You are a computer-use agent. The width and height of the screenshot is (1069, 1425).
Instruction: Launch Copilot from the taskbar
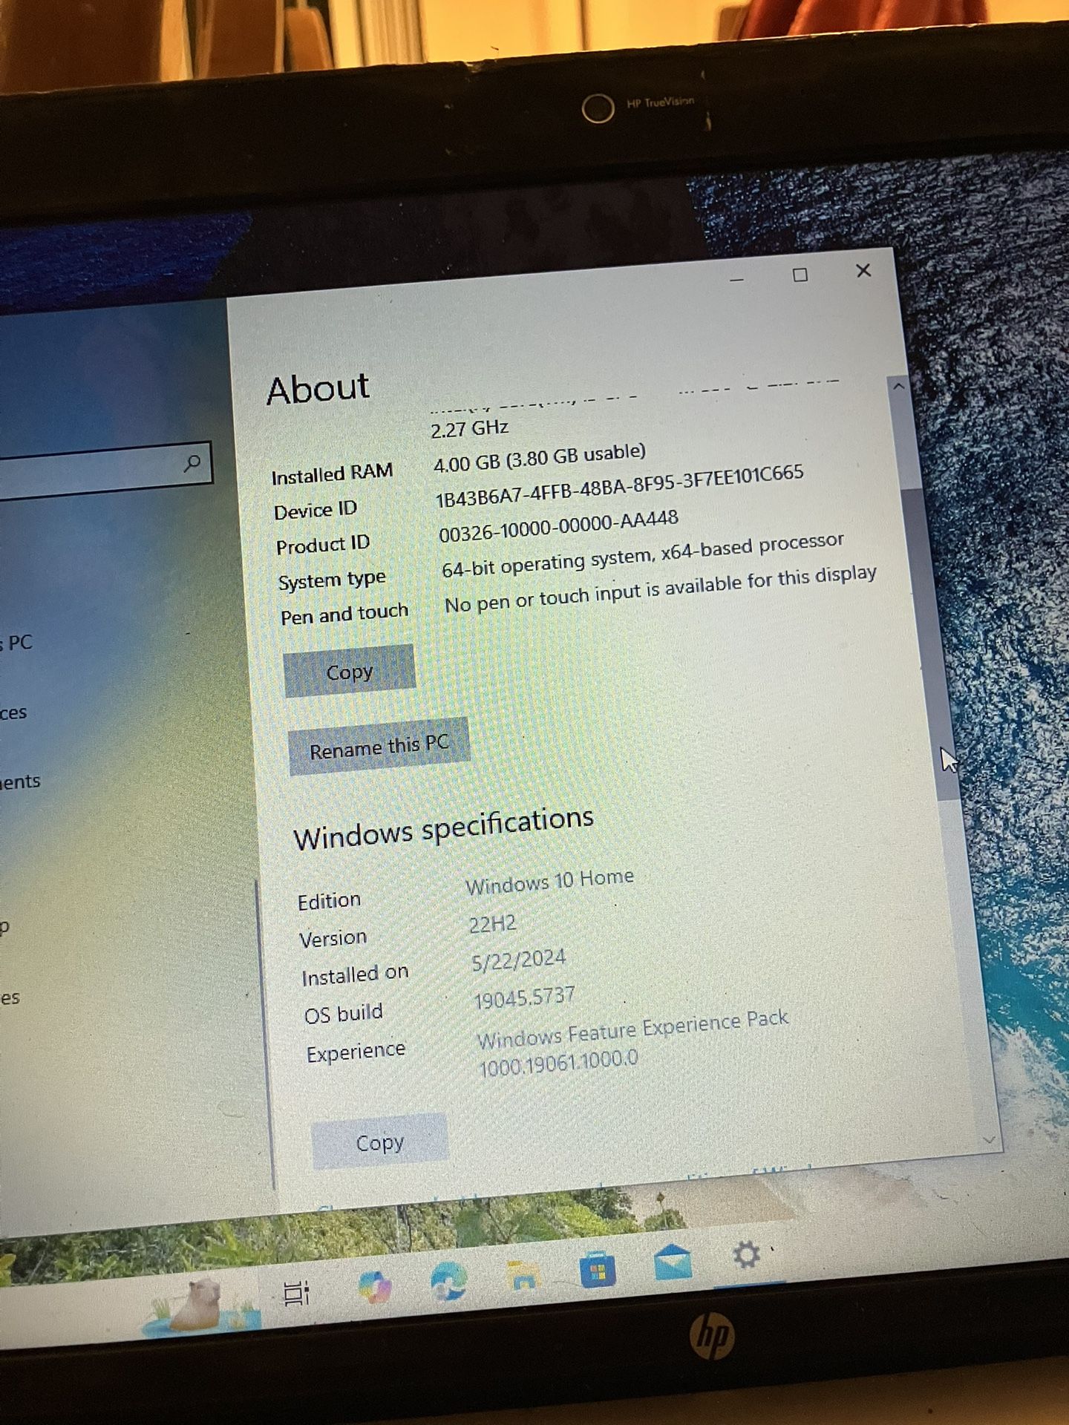click(374, 1286)
